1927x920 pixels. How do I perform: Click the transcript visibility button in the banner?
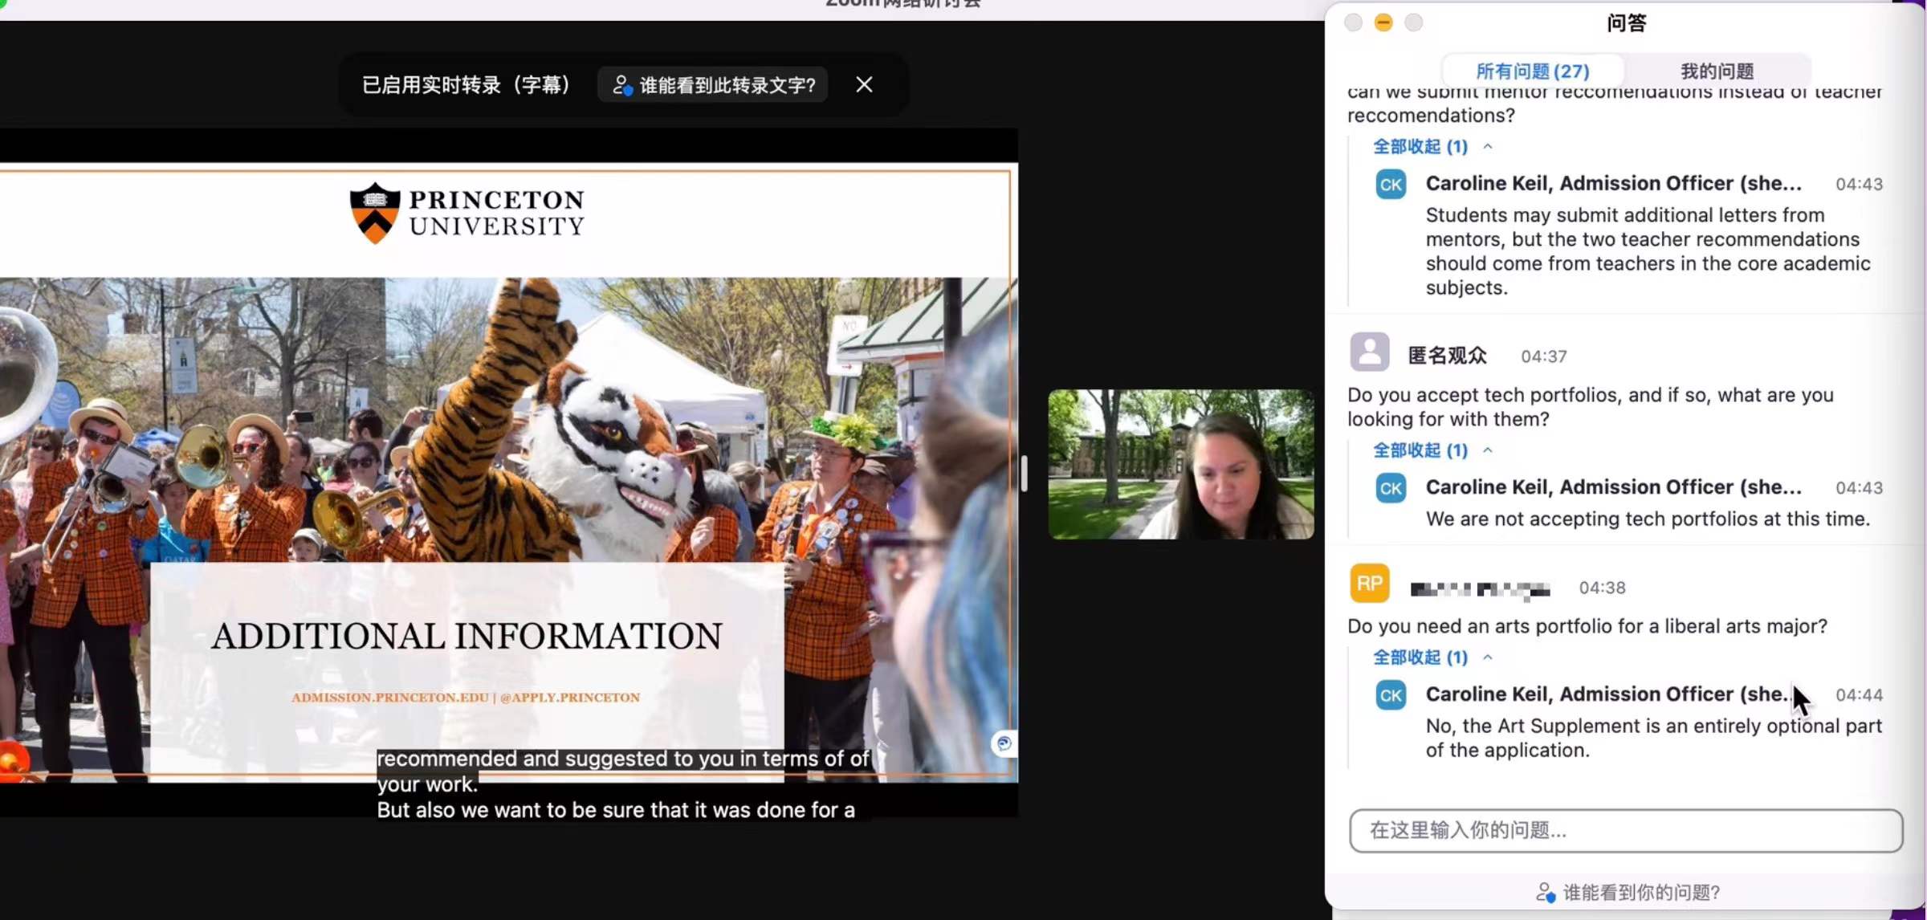(713, 85)
